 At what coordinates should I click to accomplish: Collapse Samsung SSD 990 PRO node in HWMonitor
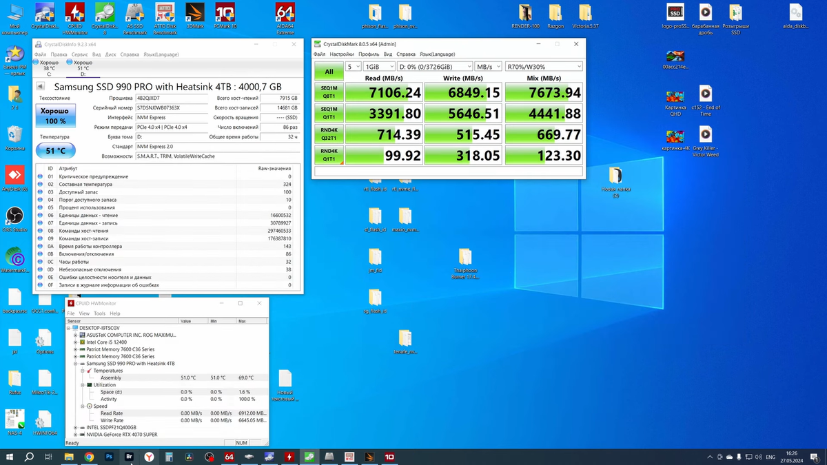[x=75, y=363]
